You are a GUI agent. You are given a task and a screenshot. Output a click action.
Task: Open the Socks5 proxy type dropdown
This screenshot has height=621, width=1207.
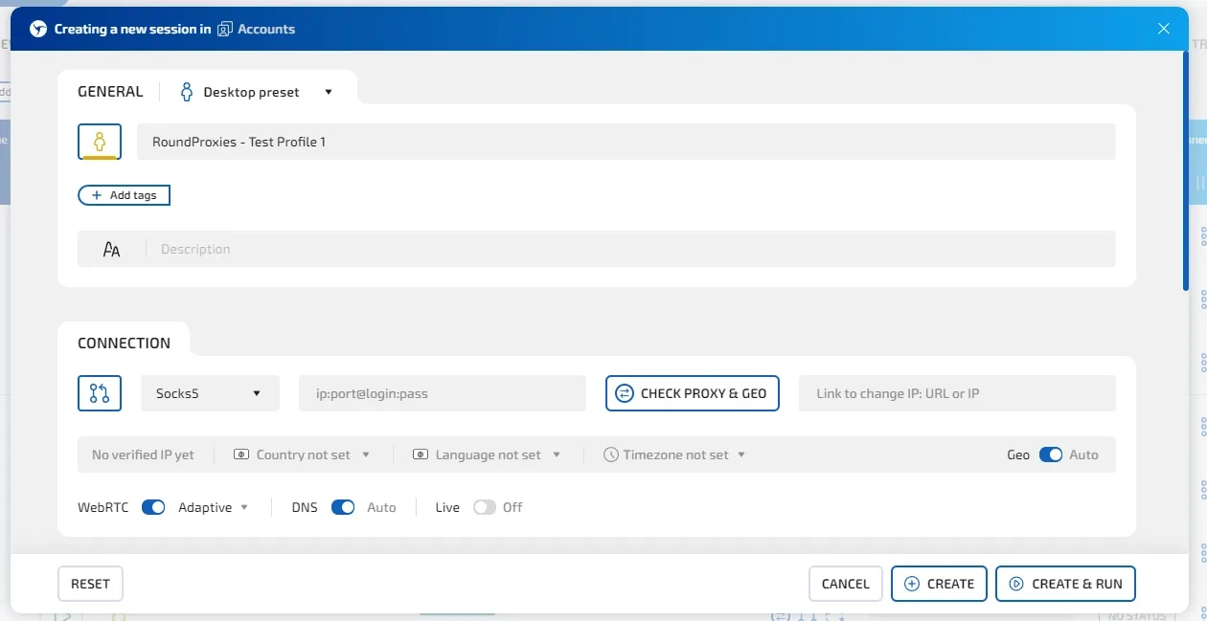(210, 393)
